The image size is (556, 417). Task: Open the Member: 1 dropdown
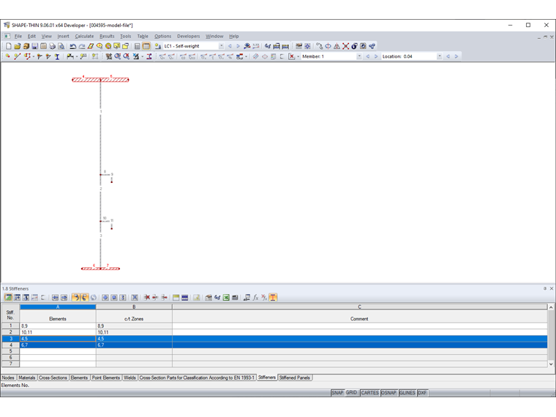click(359, 56)
